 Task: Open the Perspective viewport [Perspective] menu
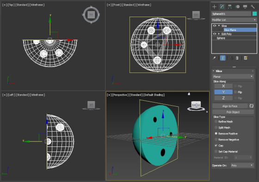121,95
